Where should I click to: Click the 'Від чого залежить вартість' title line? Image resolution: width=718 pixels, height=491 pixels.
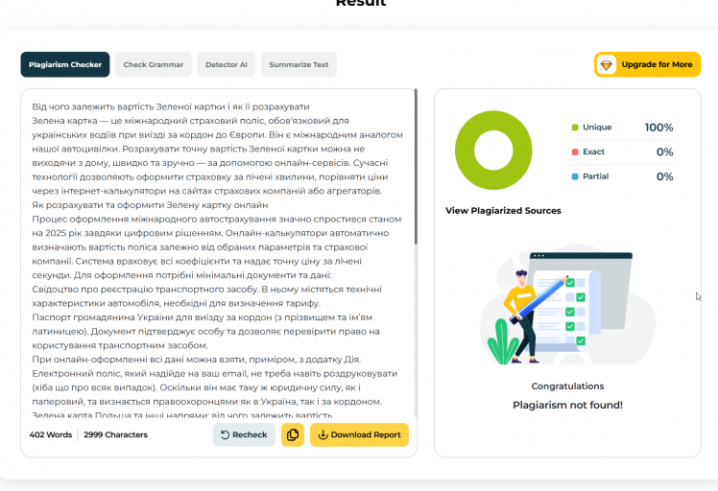(x=171, y=106)
